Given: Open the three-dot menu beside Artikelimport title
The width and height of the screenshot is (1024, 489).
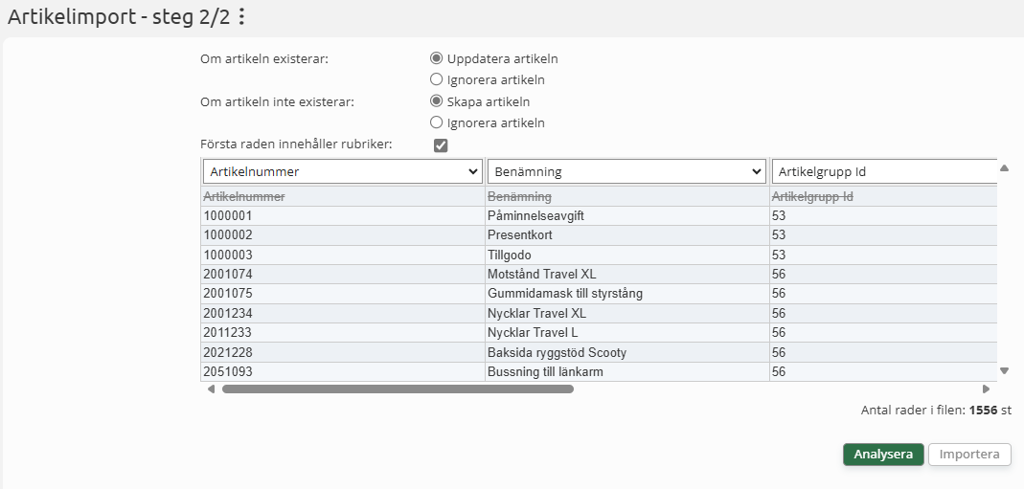Looking at the screenshot, I should point(241,16).
